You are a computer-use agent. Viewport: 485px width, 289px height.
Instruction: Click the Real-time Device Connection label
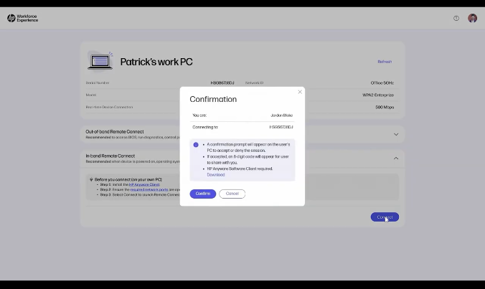pos(109,107)
